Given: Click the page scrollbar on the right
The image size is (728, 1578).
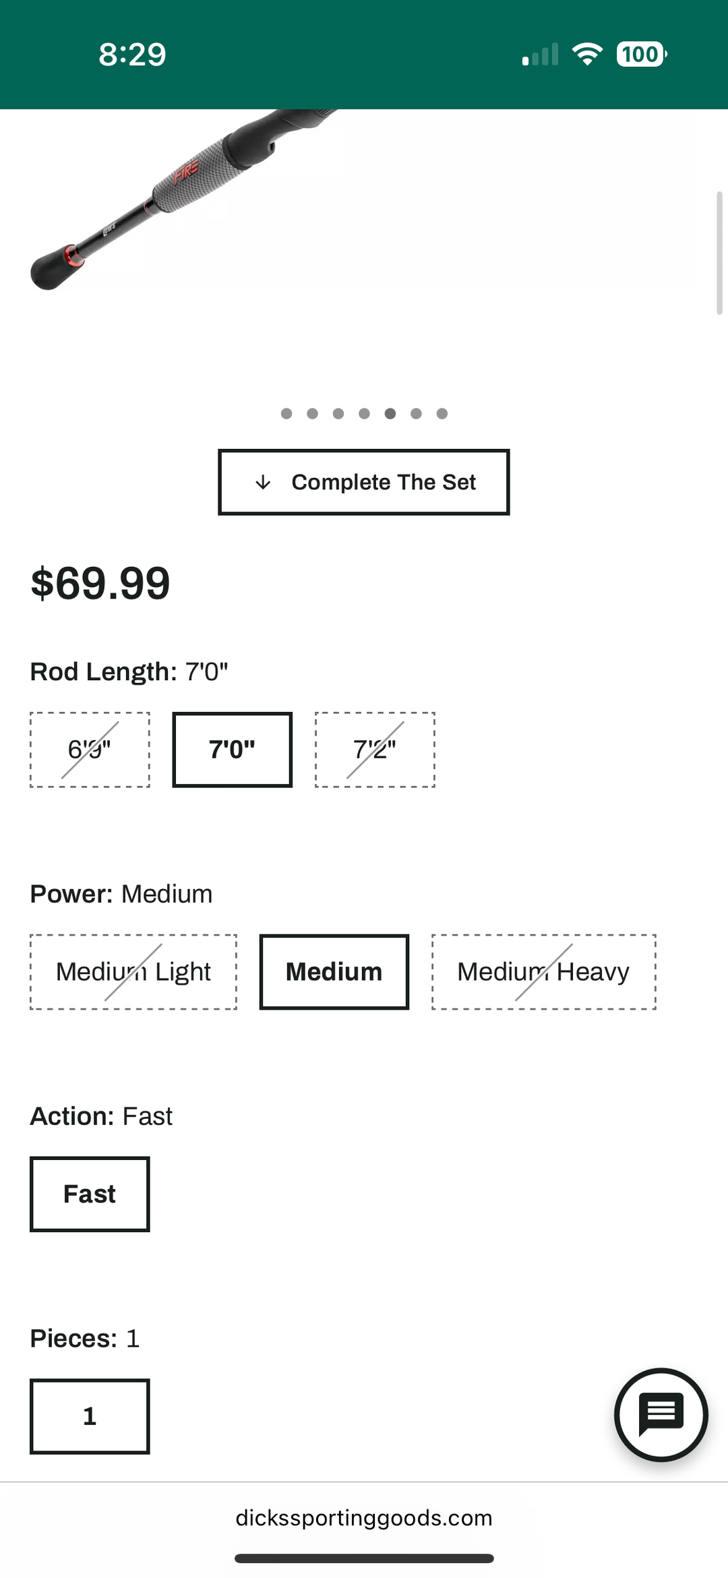Looking at the screenshot, I should (719, 253).
